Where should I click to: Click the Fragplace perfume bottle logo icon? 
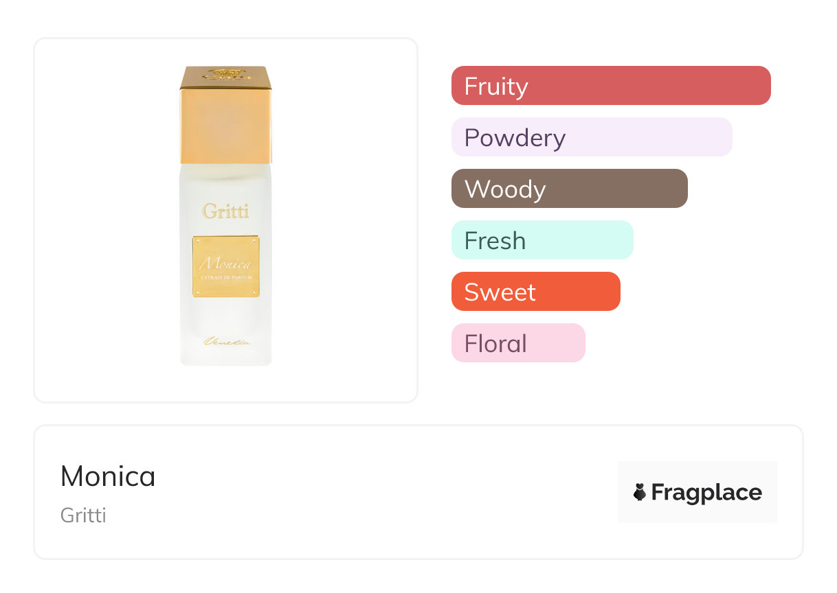640,492
